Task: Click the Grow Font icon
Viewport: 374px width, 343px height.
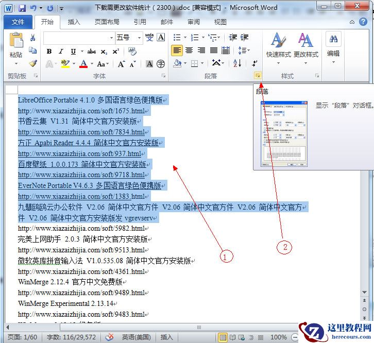Action: [122, 64]
